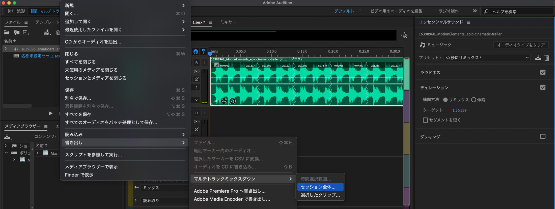This screenshot has width=555, height=209.
Task: Expand the Macin drive row
Action: [37, 153]
